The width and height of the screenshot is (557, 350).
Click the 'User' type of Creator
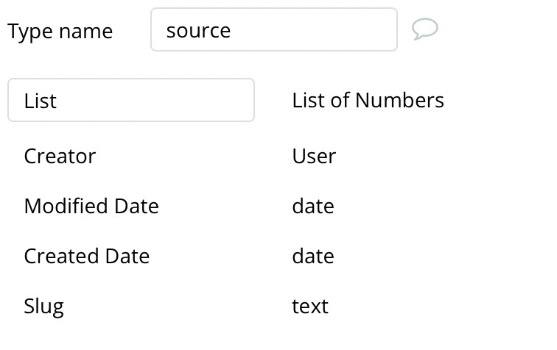pos(314,156)
